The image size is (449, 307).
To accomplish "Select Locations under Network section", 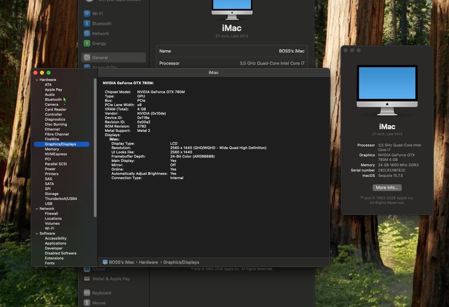I will [53, 219].
